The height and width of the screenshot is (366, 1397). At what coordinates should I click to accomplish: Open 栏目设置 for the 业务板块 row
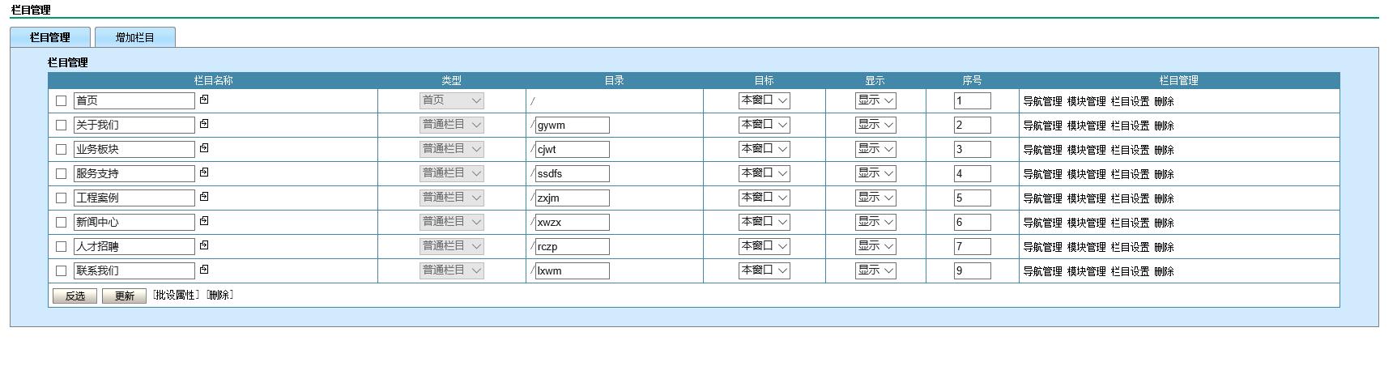point(1130,150)
